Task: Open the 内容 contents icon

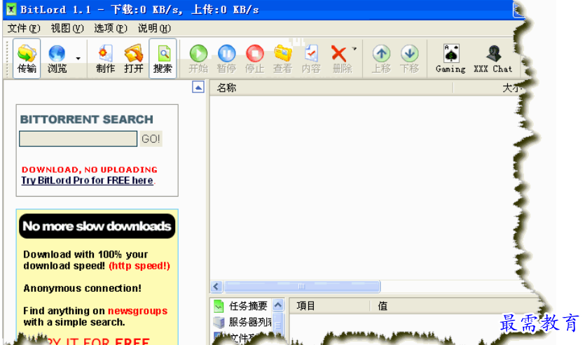Action: (311, 59)
